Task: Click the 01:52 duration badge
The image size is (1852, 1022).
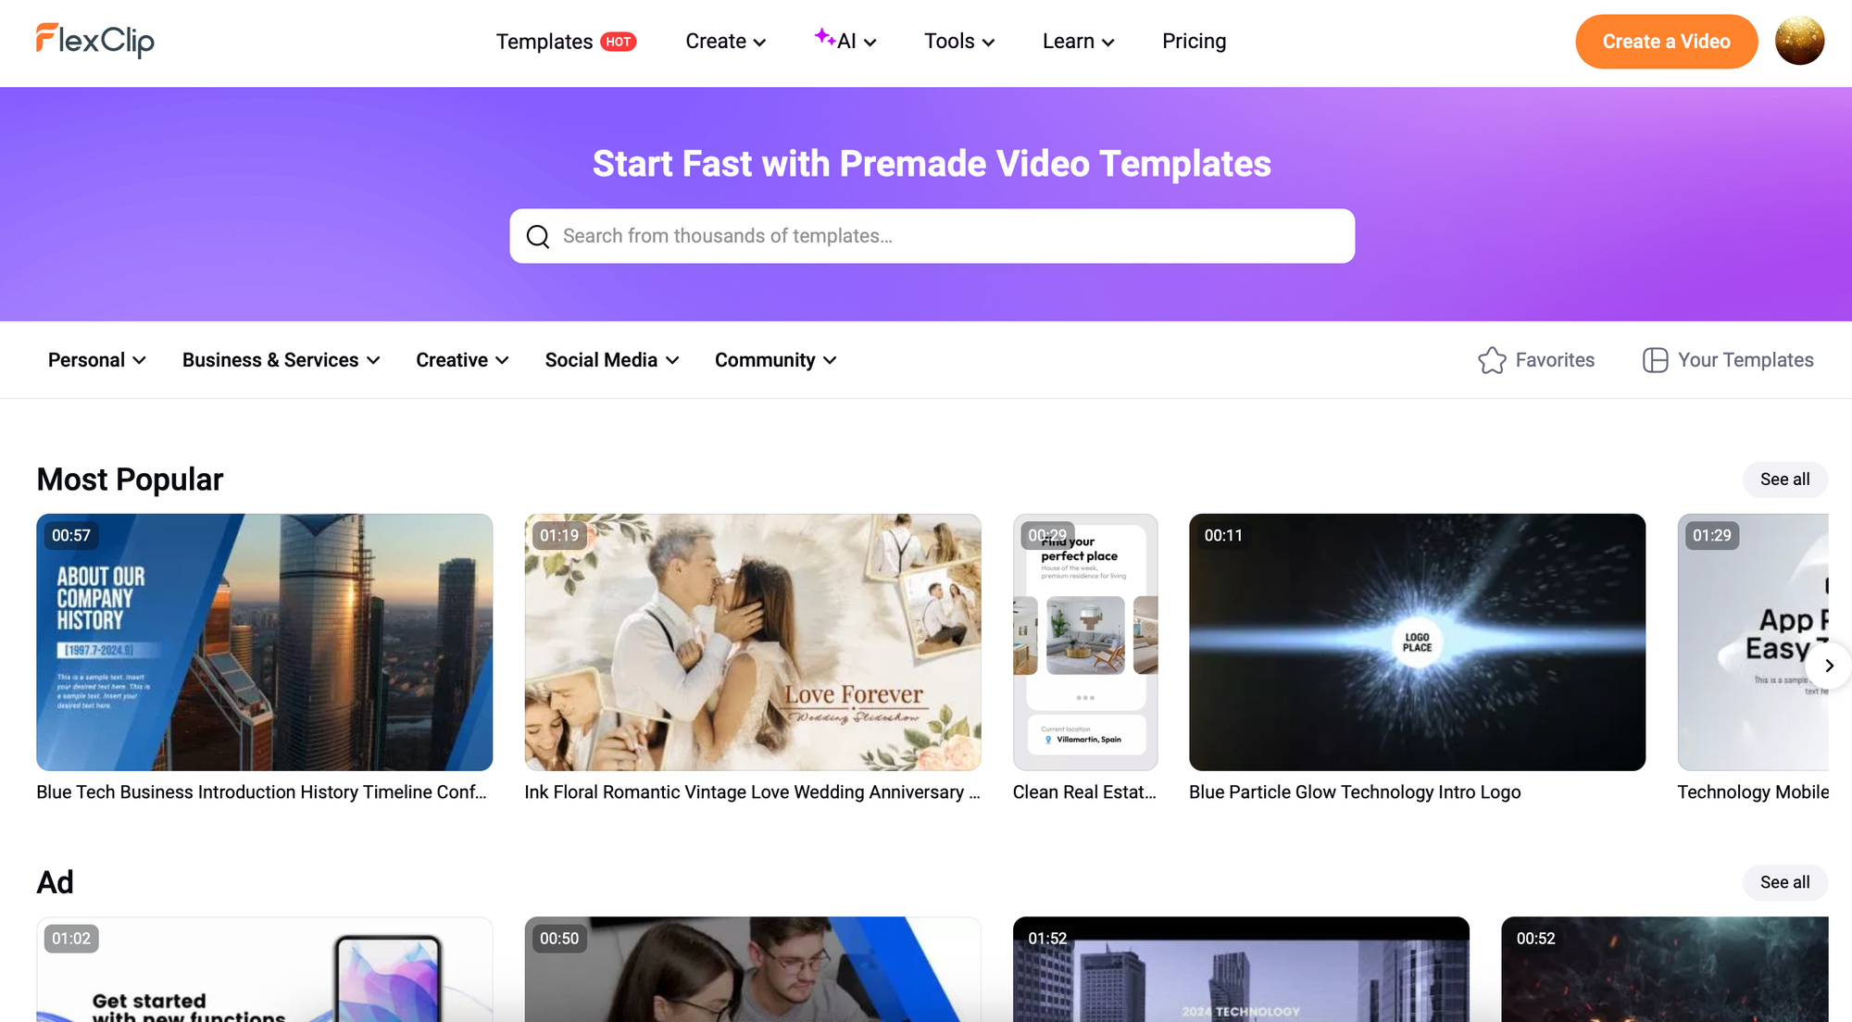Action: (1047, 939)
